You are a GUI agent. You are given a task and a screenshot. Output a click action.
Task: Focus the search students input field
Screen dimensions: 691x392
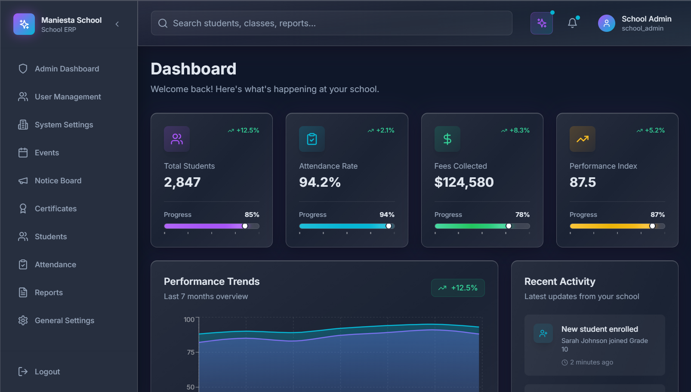pos(331,23)
